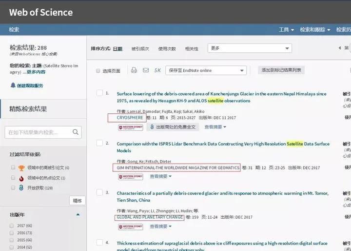The height and width of the screenshot is (251, 351).
Task: Open the 更多 sort dropdown
Action: 250,48
